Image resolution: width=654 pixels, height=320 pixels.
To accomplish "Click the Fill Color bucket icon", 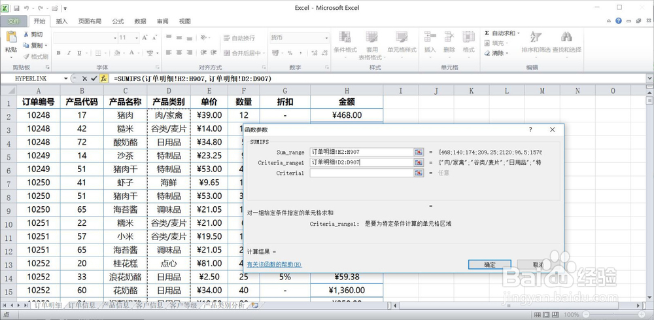I will [117, 53].
